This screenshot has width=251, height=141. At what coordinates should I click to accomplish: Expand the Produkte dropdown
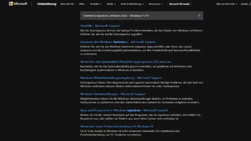pos(96,4)
